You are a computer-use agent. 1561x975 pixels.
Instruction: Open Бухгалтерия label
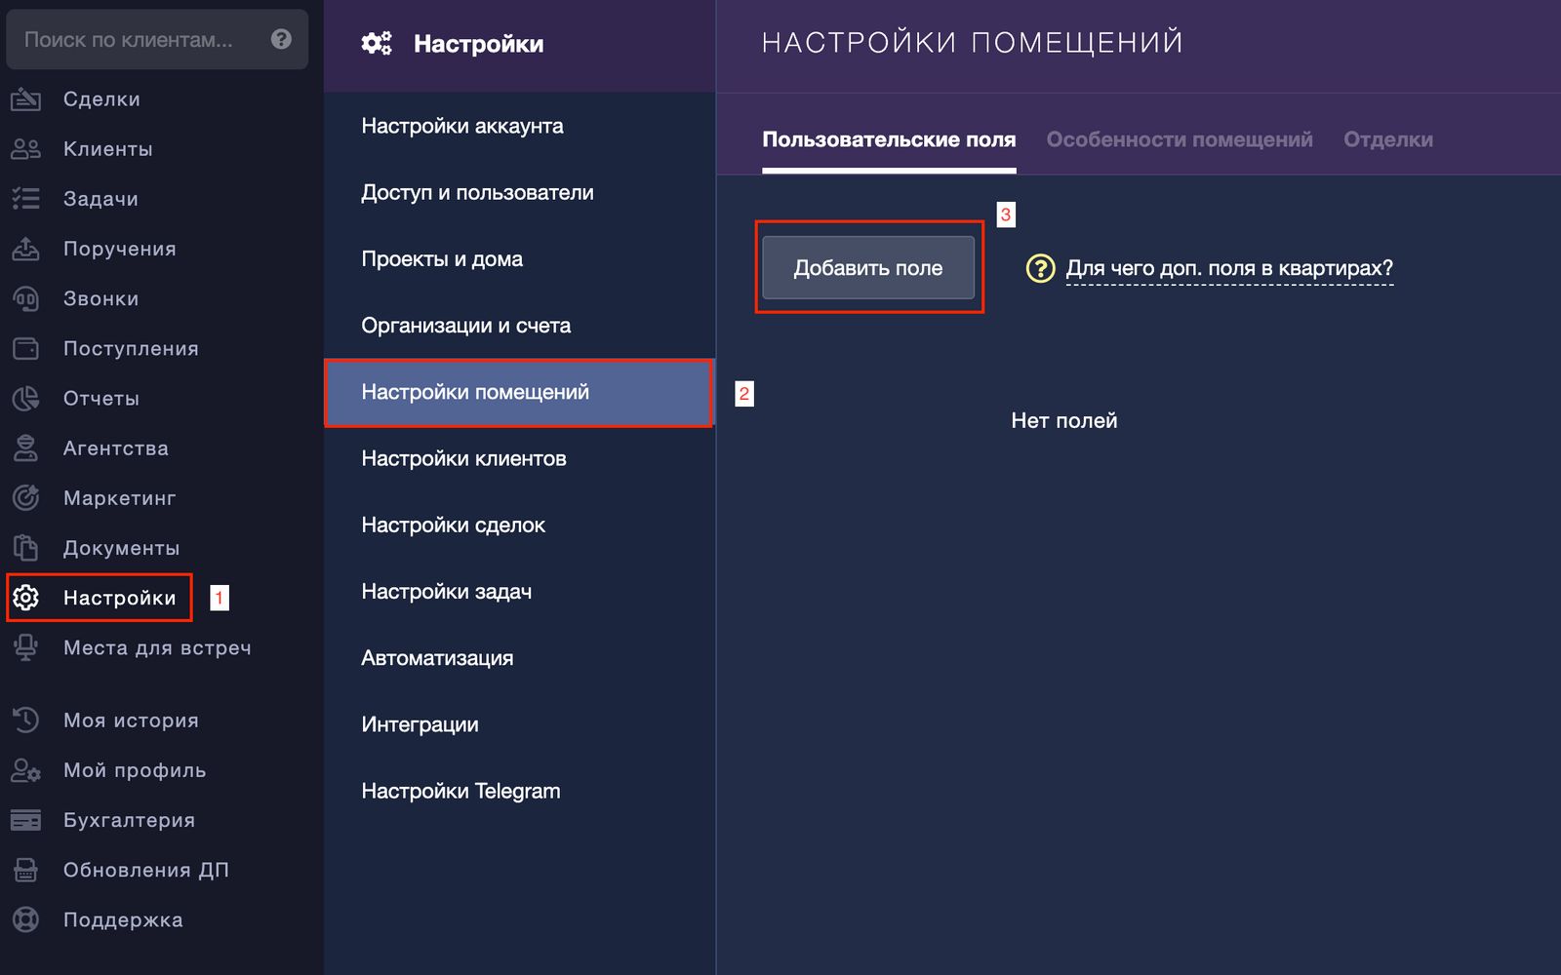pos(130,820)
